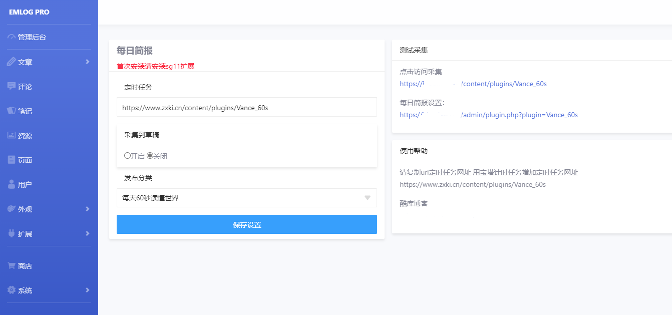Open the 笔记 notes icon
The image size is (672, 315).
11,111
